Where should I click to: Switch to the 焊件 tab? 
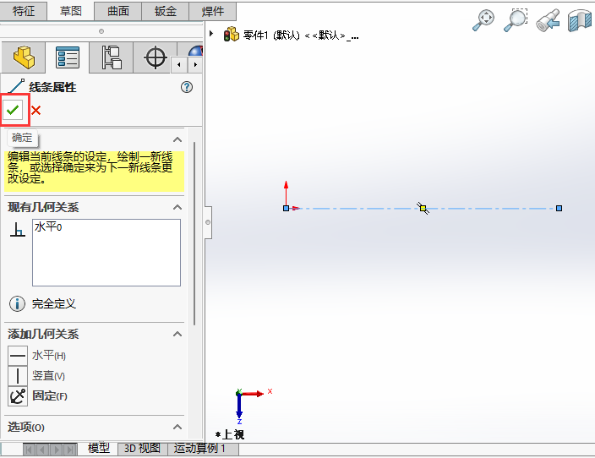[x=212, y=11]
